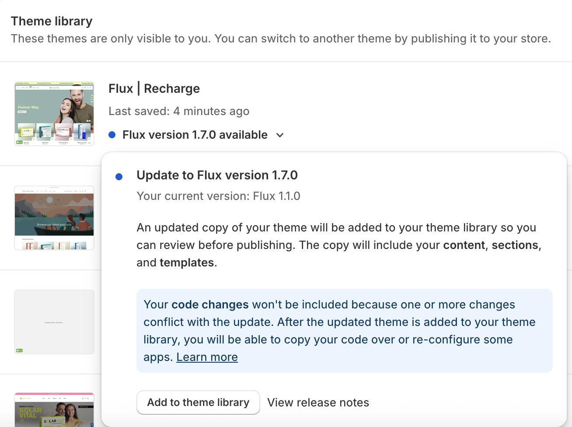Open the 'Browse our latest products' theme thumbnail
The width and height of the screenshot is (572, 427).
[x=54, y=218]
